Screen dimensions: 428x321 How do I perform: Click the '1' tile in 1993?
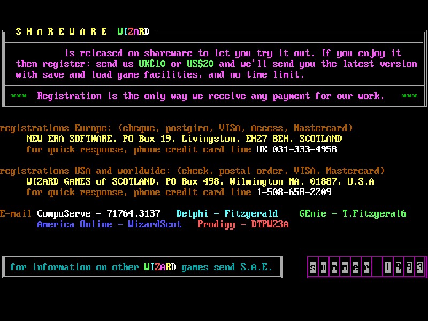coord(388,267)
